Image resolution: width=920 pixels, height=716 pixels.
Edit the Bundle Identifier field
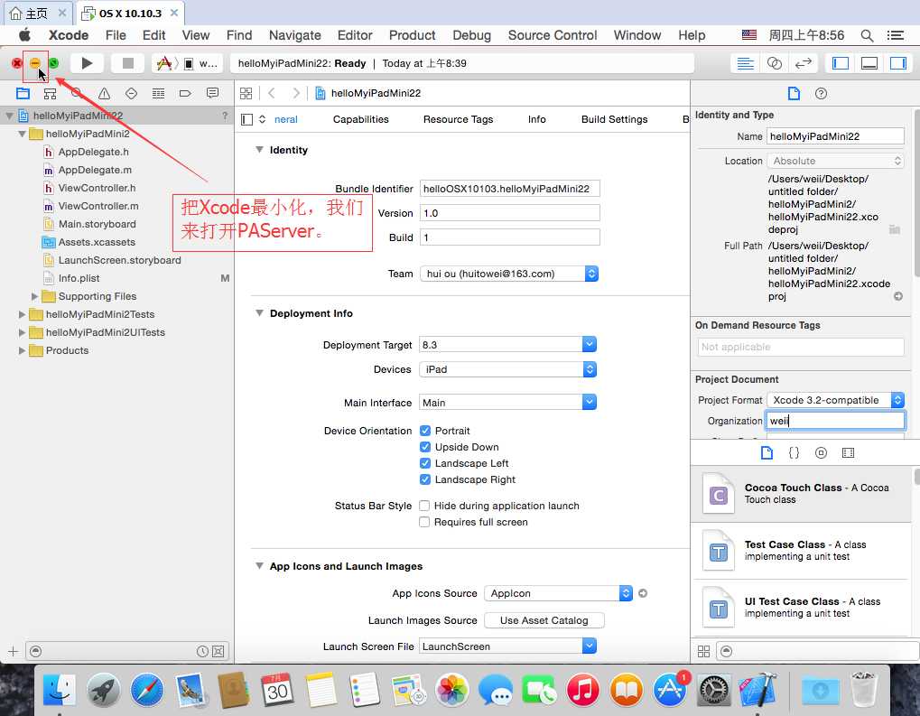(510, 189)
